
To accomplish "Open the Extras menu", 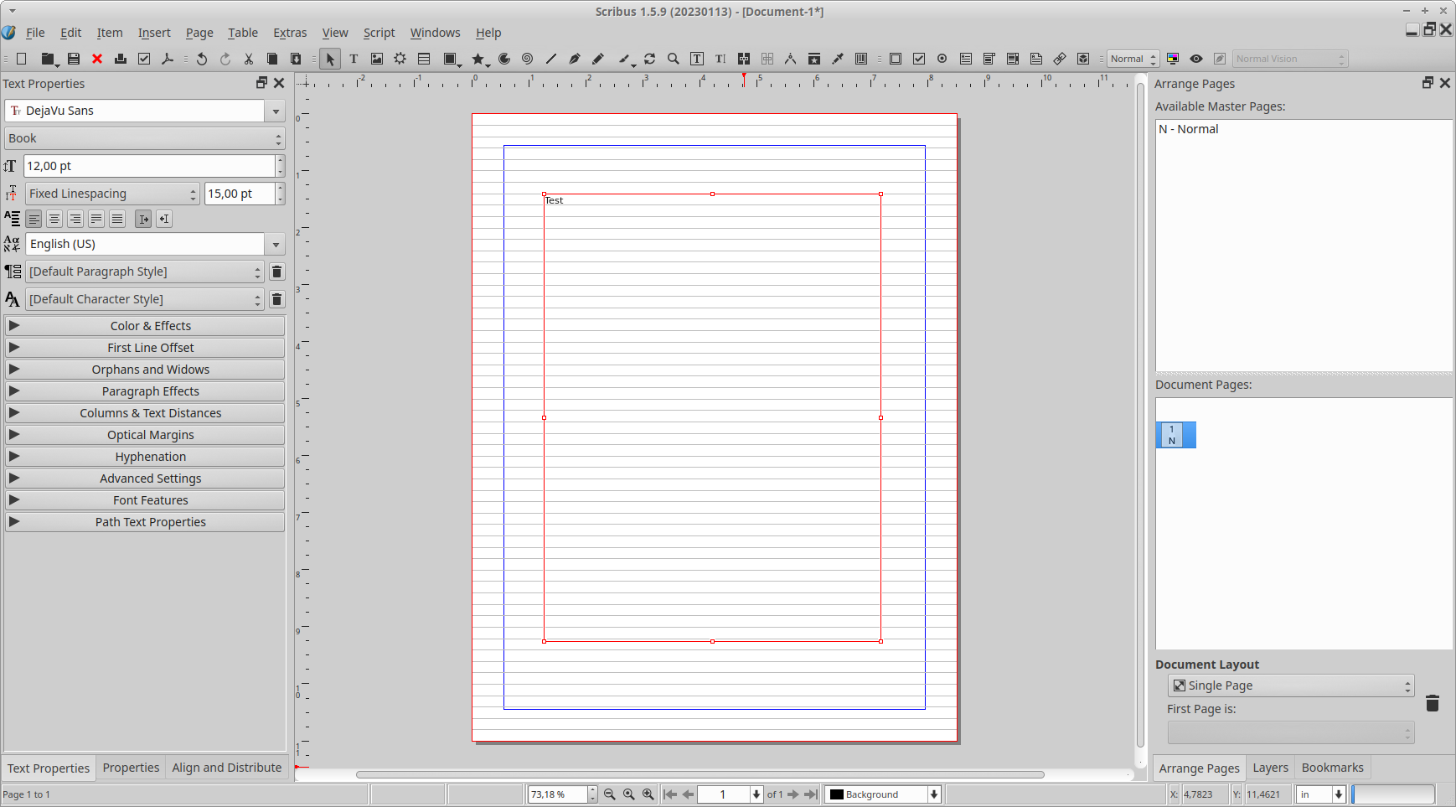I will (x=290, y=33).
